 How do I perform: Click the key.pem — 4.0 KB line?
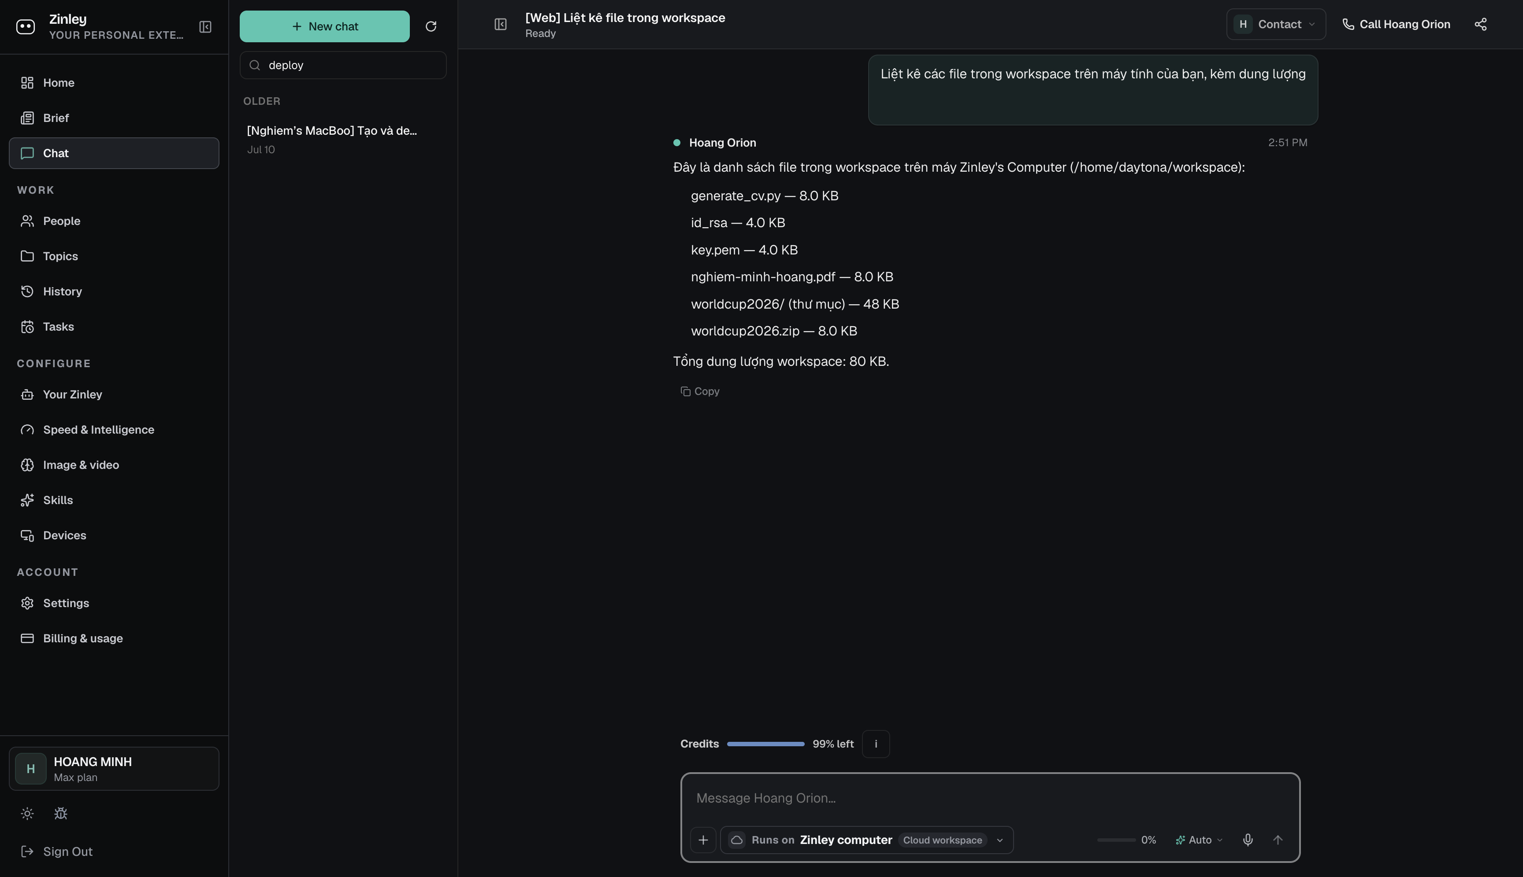pos(744,250)
